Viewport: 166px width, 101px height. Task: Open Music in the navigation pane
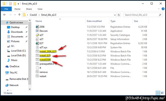pyautogui.click(x=14, y=60)
